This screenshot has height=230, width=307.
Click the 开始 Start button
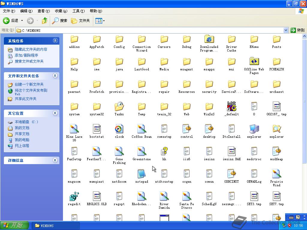14,226
